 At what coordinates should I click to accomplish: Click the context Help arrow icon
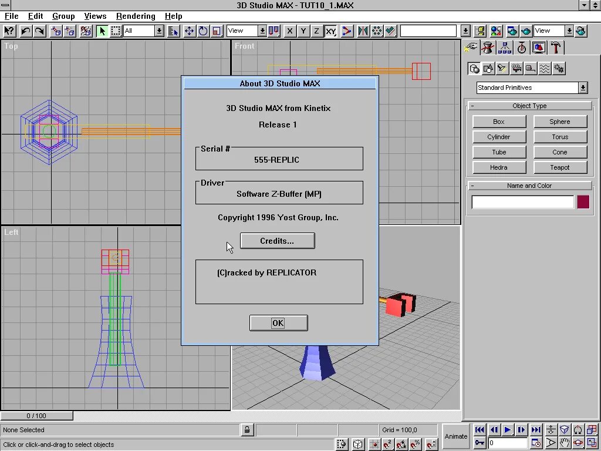[x=9, y=31]
